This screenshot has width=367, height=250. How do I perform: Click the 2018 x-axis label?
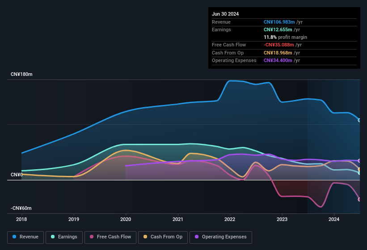(21, 219)
